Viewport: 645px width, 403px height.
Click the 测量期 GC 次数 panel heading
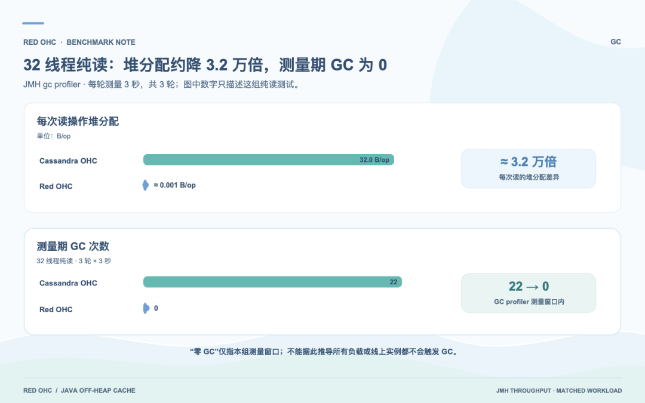tap(73, 246)
